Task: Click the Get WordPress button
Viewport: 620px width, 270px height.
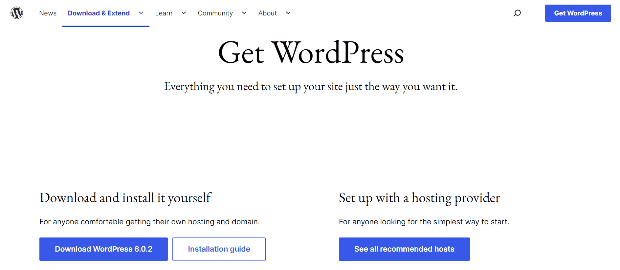Action: tap(578, 13)
